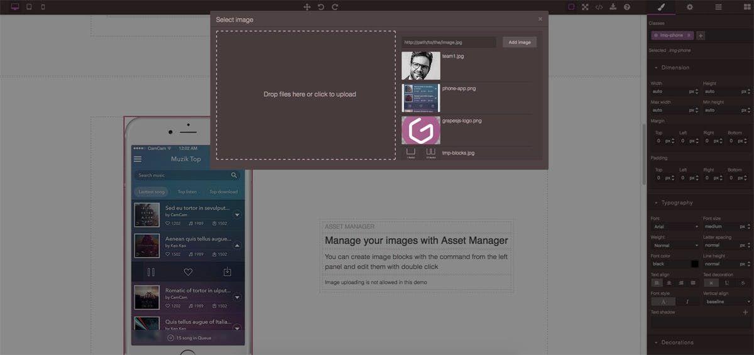Switch to tablet device preview
This screenshot has height=355, width=754.
pos(29,7)
